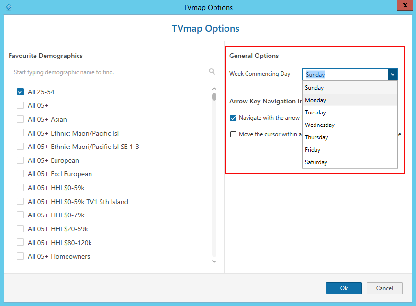Image resolution: width=416 pixels, height=306 pixels.
Task: Uncheck the All 25-54 demographic
Action: [x=20, y=92]
